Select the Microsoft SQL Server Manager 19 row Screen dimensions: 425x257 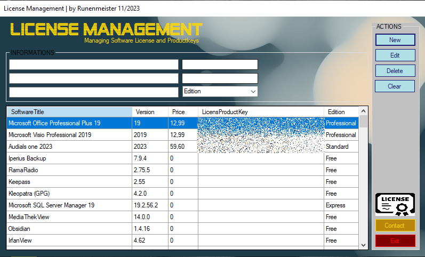coord(183,205)
